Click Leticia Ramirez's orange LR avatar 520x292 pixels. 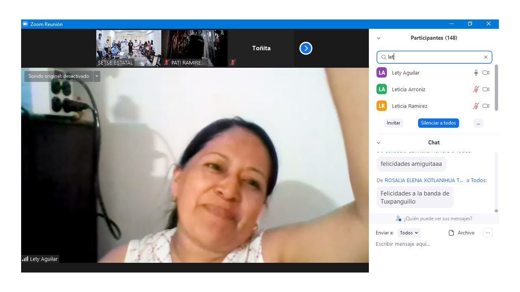[381, 106]
